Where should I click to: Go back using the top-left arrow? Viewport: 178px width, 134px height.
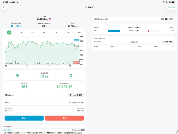tap(4, 7)
